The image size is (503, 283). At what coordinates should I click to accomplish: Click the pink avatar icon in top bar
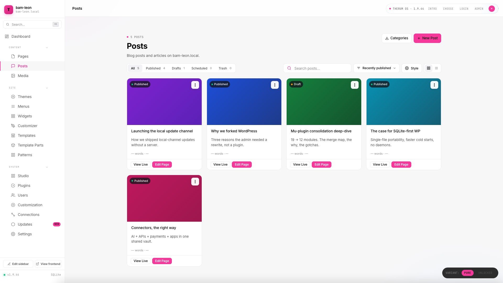pos(491,9)
